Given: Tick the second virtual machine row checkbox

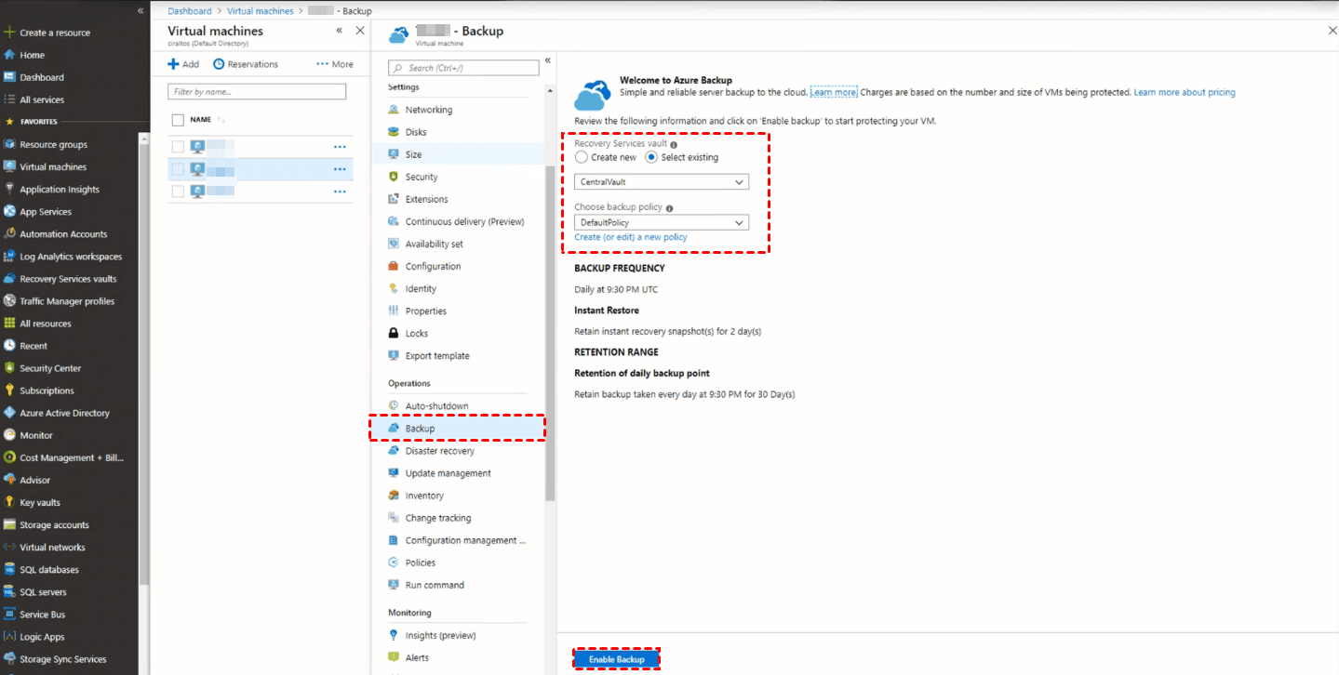Looking at the screenshot, I should [x=178, y=169].
